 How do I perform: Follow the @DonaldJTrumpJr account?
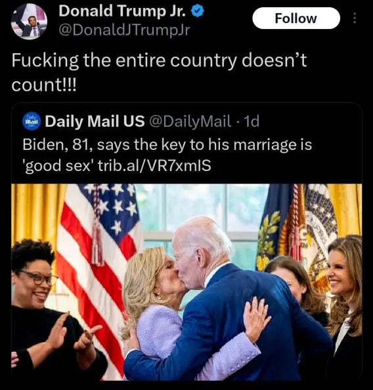click(296, 18)
